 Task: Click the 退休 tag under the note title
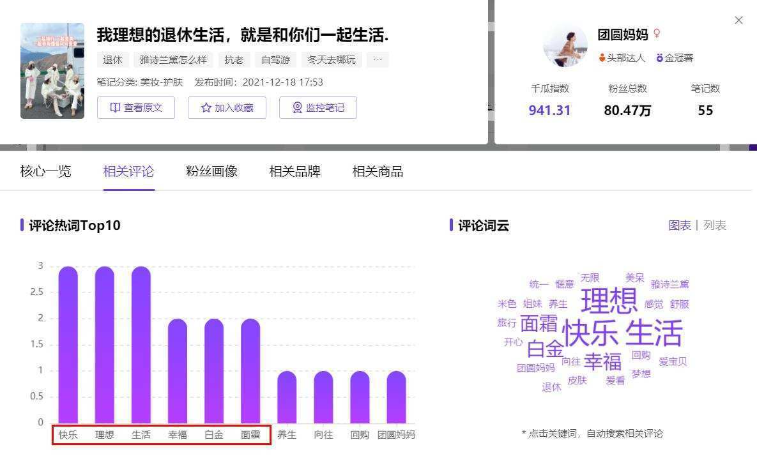point(112,59)
